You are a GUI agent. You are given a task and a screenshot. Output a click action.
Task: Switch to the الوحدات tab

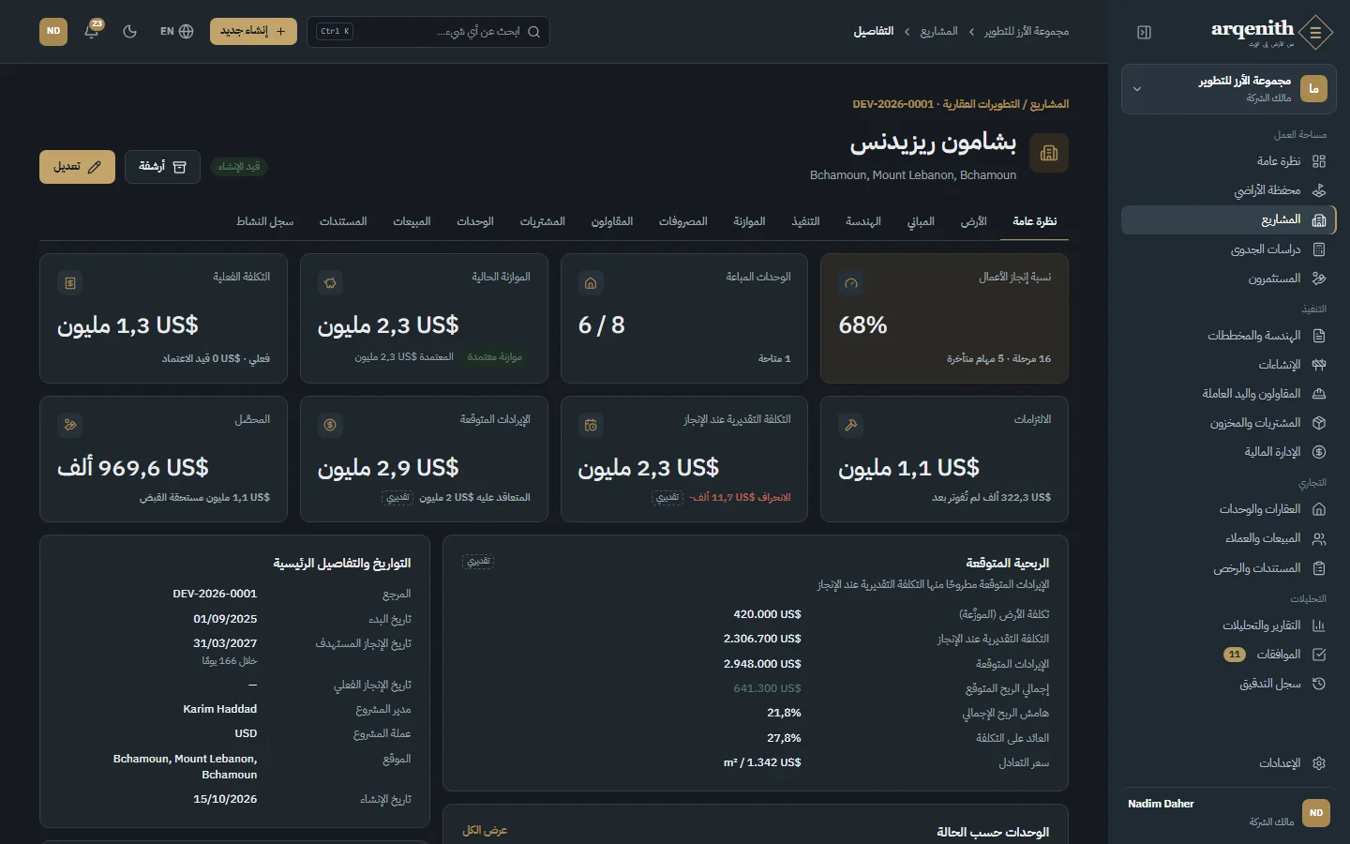coord(475,221)
